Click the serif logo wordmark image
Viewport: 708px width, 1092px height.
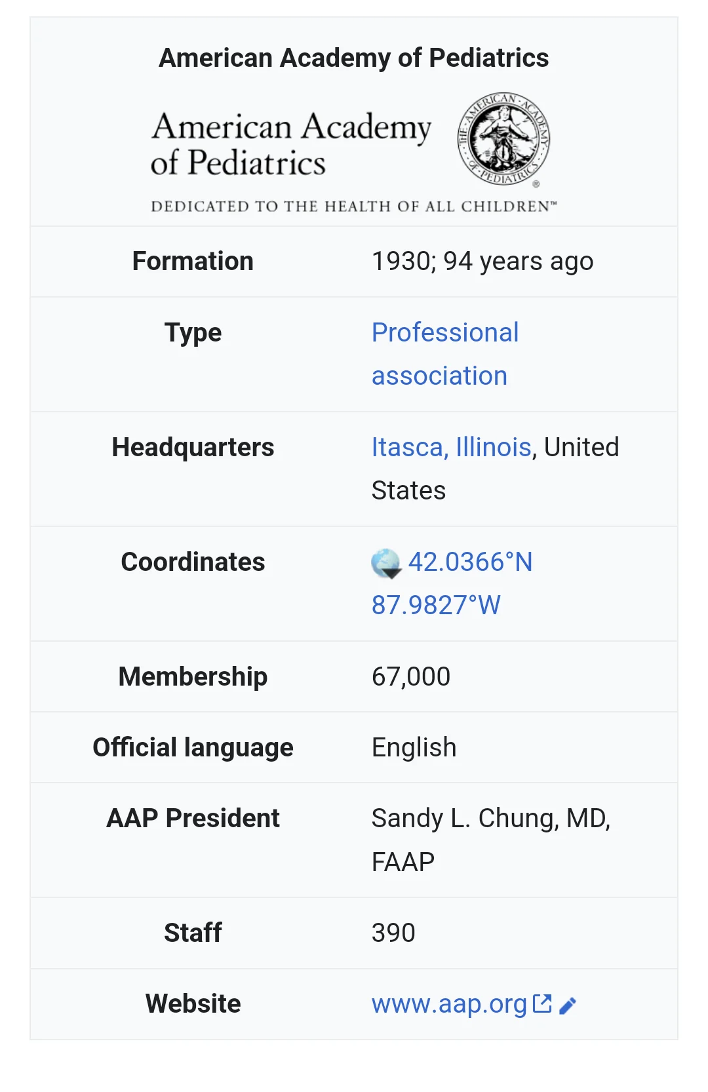(x=291, y=144)
